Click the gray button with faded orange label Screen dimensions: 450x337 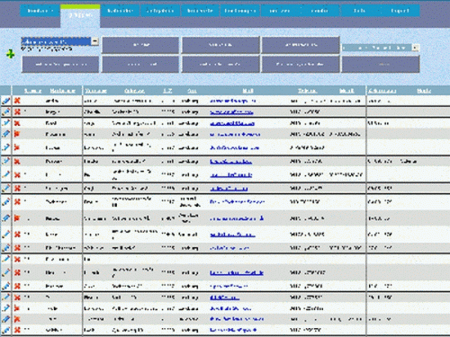pyautogui.click(x=381, y=64)
